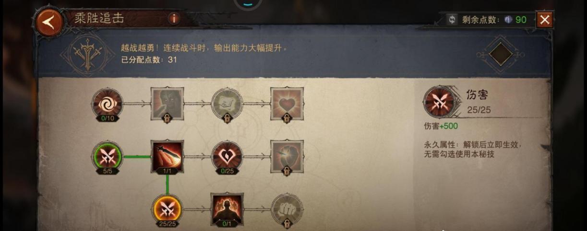
Task: Click the locked glowing heart node
Action: (x=287, y=104)
